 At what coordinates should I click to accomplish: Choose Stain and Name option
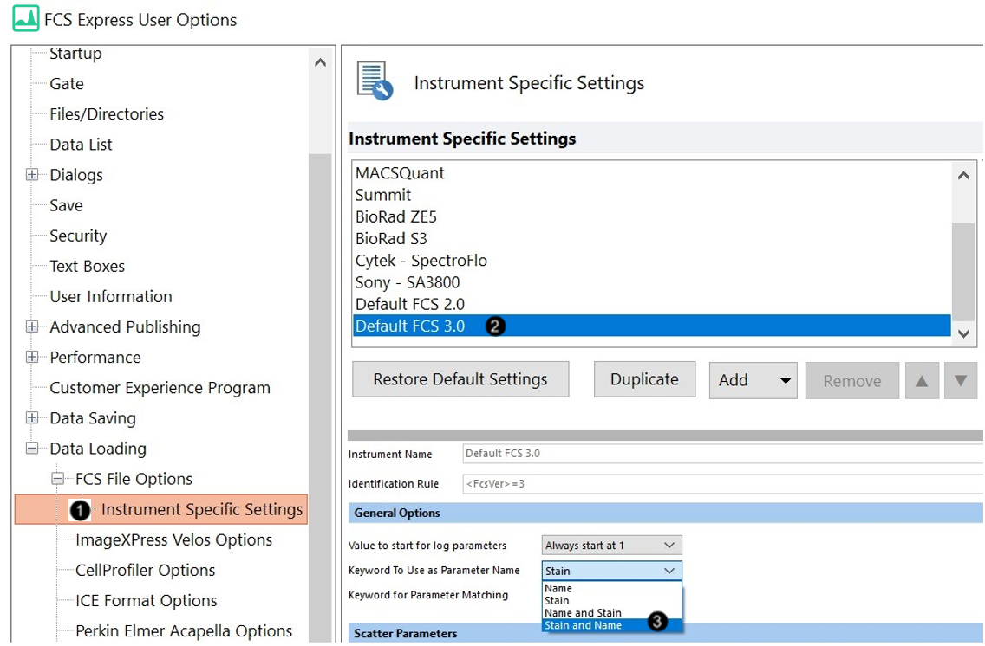(x=611, y=625)
